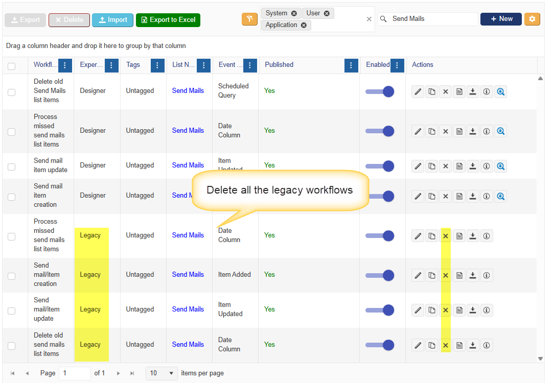The image size is (554, 383).
Task: Click the Export to Excel button
Action: [168, 20]
